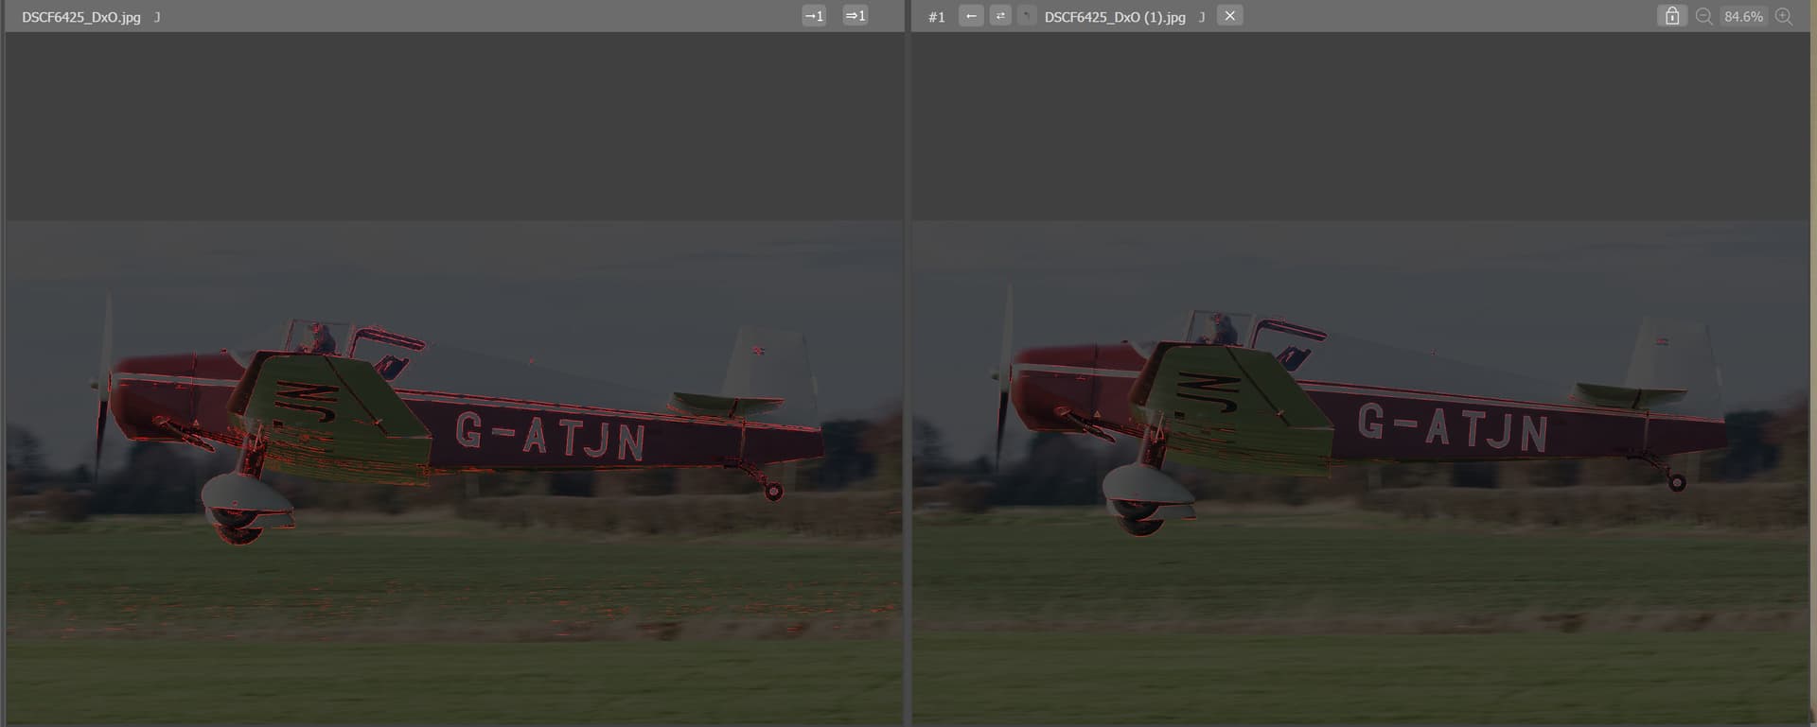Click the single-arrow send to pane 1 button

pos(814,16)
